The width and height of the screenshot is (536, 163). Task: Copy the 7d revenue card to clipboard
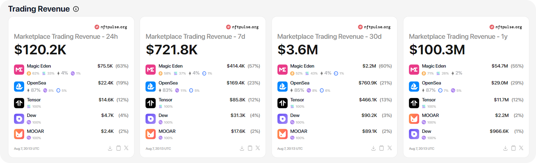[x=250, y=148]
